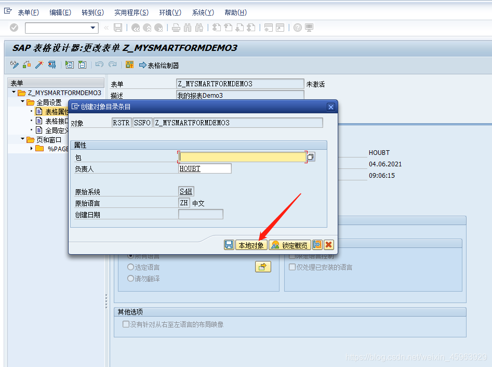The height and width of the screenshot is (367, 492).
Task: Click the Previous Page icon
Action: [228, 28]
